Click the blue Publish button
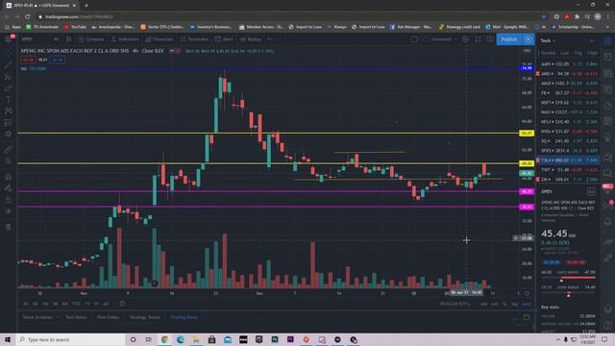The height and width of the screenshot is (346, 615). tap(509, 39)
